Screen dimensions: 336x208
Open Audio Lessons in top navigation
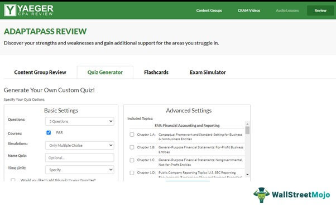(287, 11)
